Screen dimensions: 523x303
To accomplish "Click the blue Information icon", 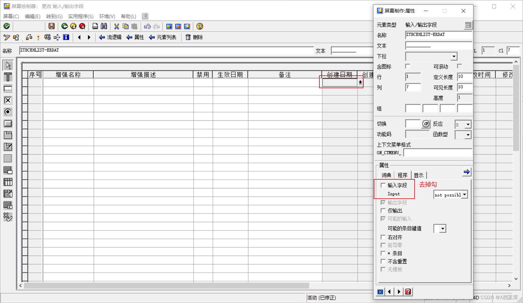I will click(x=66, y=37).
